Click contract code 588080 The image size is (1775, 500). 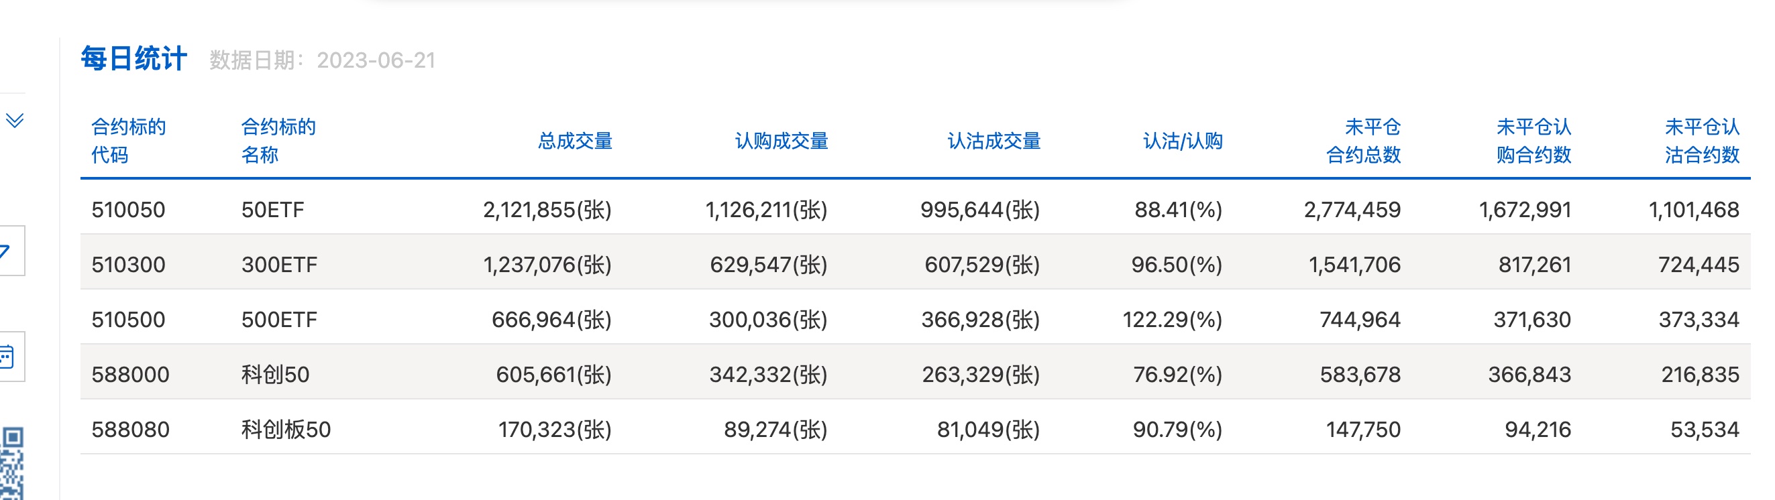point(130,430)
